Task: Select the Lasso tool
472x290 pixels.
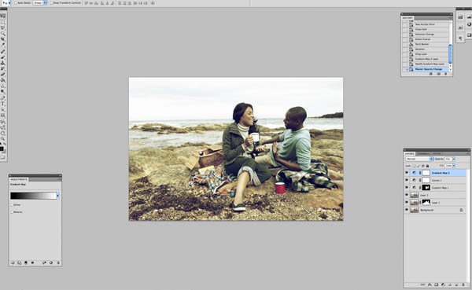Action: tap(3, 28)
